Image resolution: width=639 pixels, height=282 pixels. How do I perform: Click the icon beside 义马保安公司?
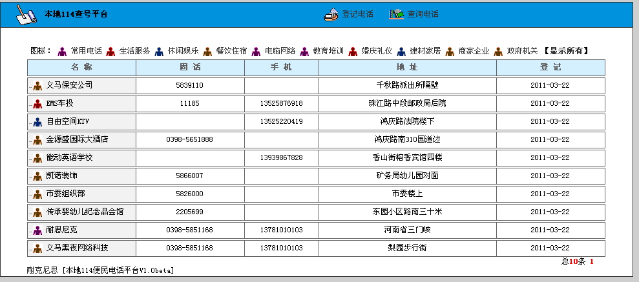click(38, 86)
